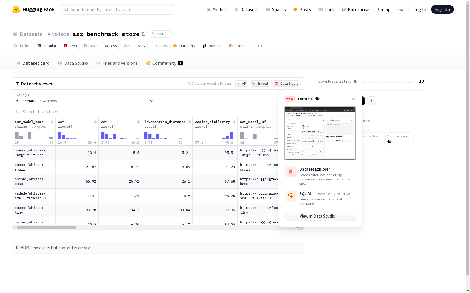Open the Docs page
The height and width of the screenshot is (293, 470).
(326, 9)
